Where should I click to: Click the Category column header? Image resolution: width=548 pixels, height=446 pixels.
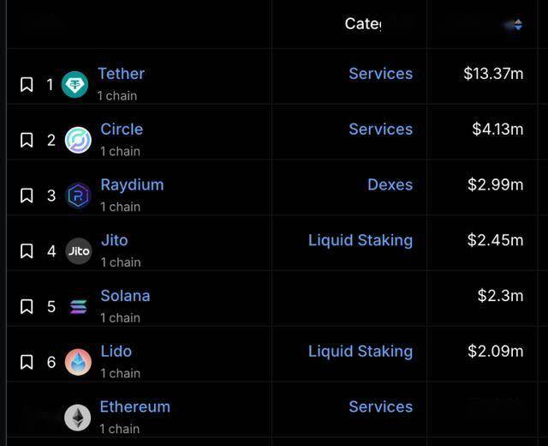(x=363, y=24)
